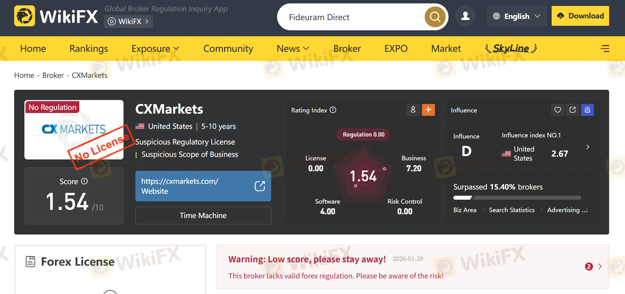Open the English language dropdown

(x=516, y=16)
